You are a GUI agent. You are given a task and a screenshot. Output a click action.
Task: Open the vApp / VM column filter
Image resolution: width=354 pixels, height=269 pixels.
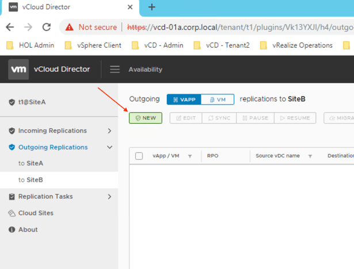click(190, 156)
